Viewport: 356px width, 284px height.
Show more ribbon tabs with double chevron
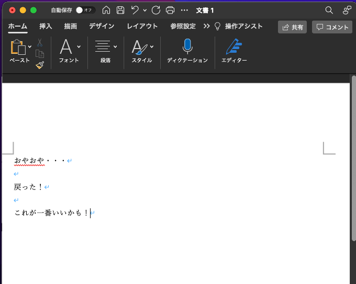coord(206,26)
